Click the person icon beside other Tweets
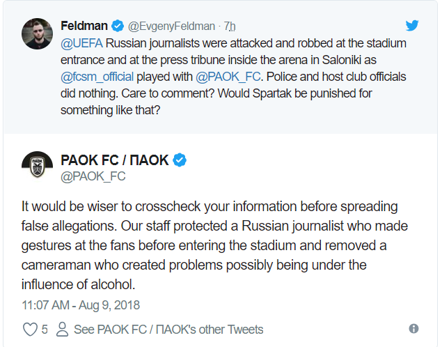 pos(62,329)
